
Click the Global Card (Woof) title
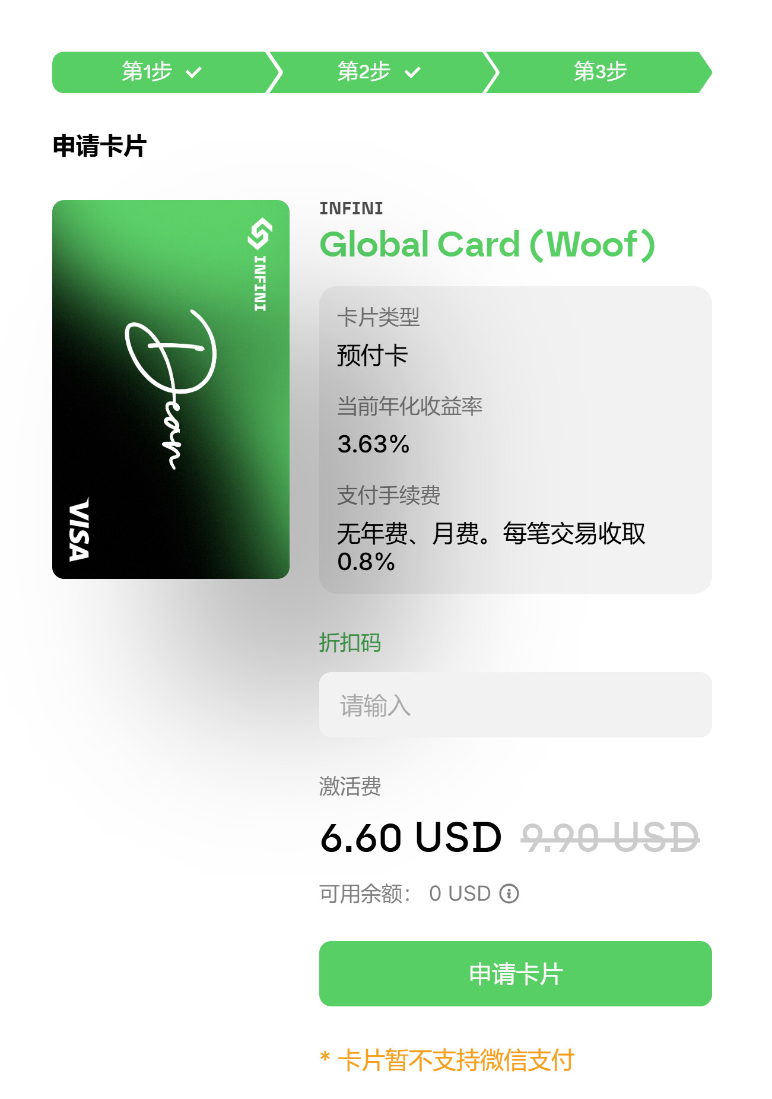(487, 245)
